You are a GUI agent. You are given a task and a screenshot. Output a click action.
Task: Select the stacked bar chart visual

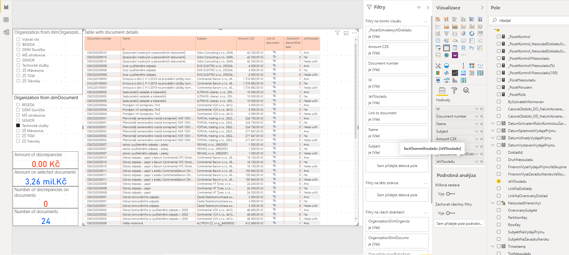tap(438, 19)
